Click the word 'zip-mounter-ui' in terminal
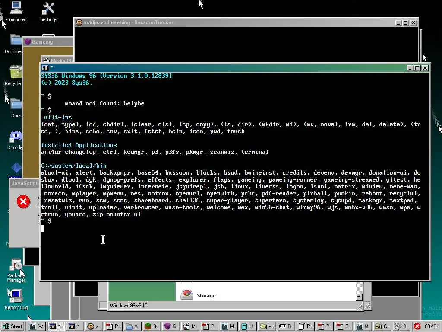This screenshot has width=442, height=332. click(x=117, y=214)
